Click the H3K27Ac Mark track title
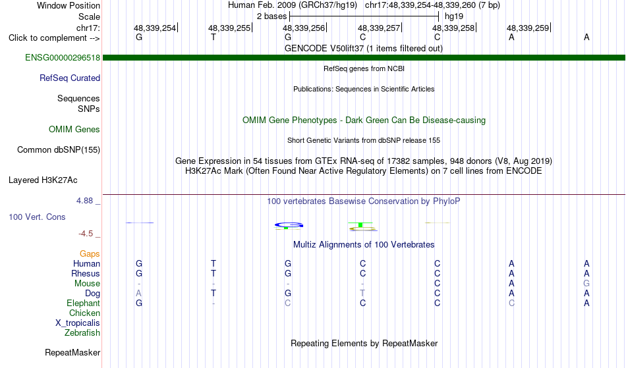626x368 pixels. pos(364,171)
